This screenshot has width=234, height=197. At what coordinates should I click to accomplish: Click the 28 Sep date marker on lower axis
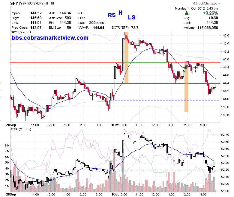(11, 194)
